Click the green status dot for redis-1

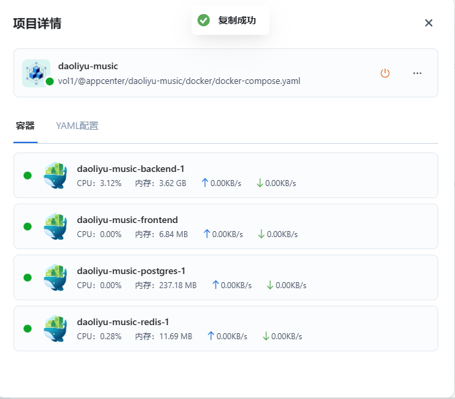point(28,328)
